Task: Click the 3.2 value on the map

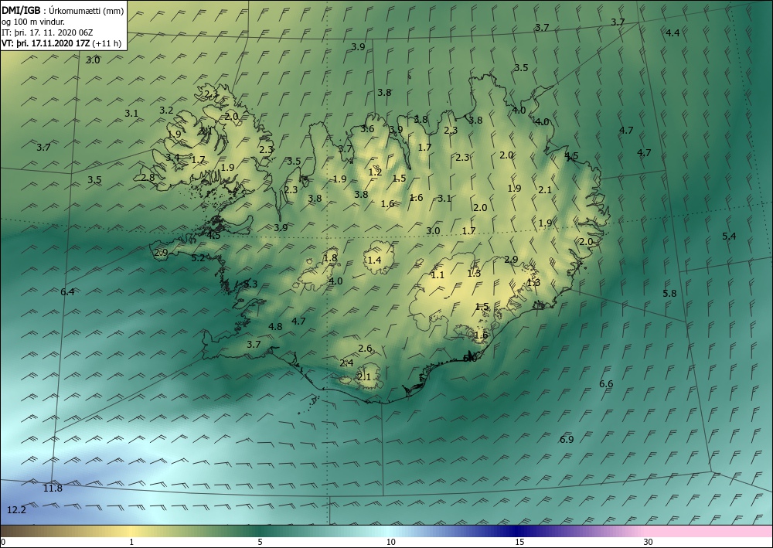Action: [x=167, y=111]
